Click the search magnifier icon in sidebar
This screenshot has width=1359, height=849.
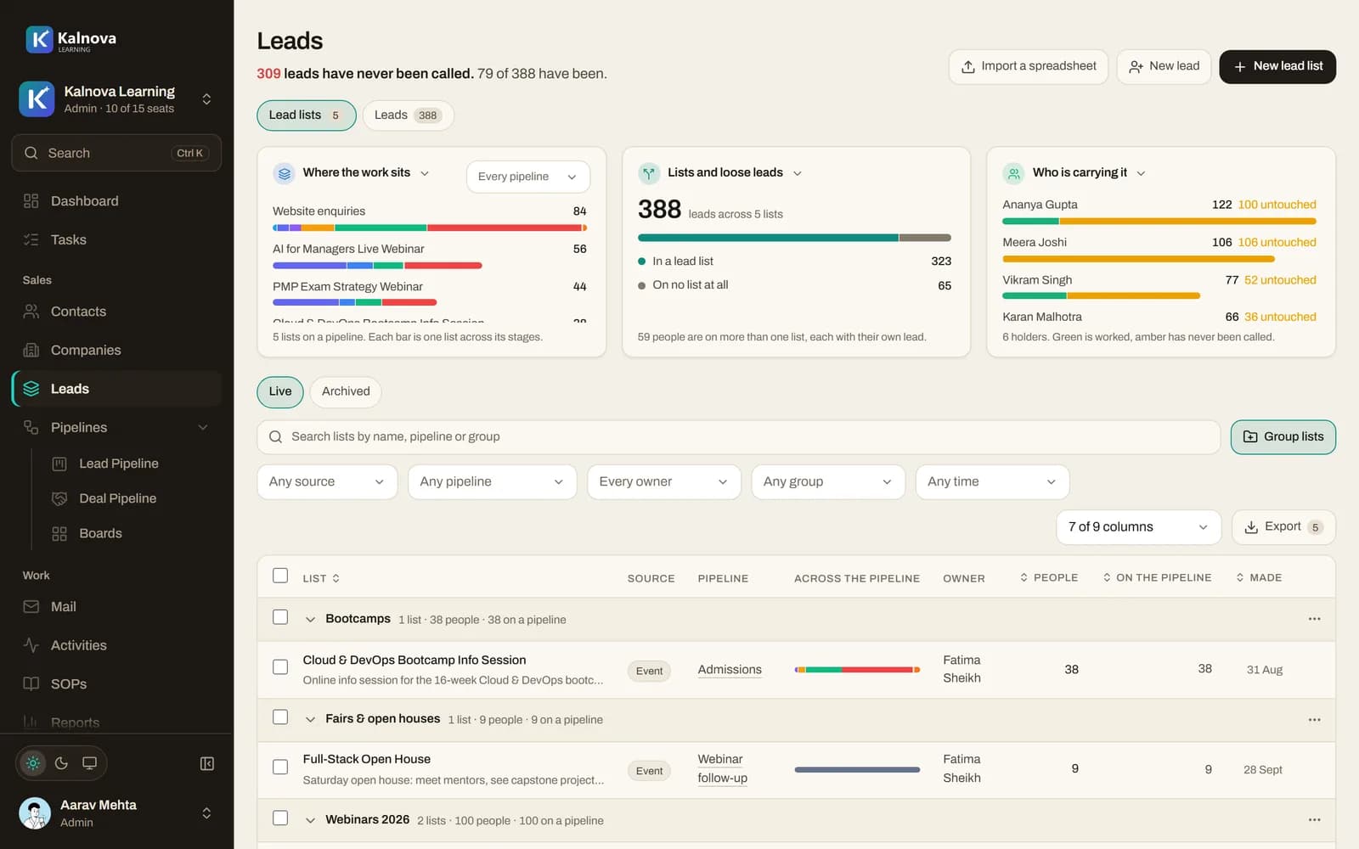[x=31, y=153]
